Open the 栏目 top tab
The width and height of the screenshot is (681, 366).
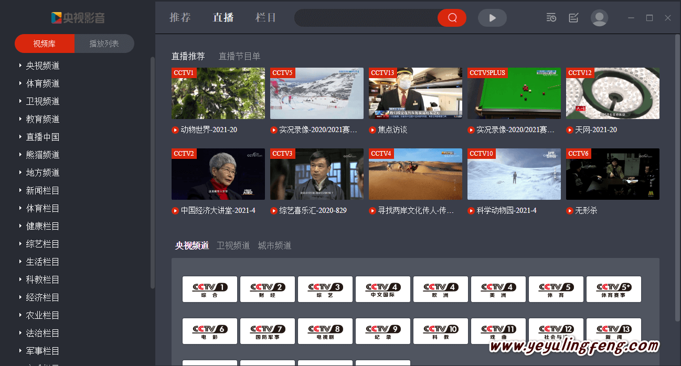[x=266, y=17]
